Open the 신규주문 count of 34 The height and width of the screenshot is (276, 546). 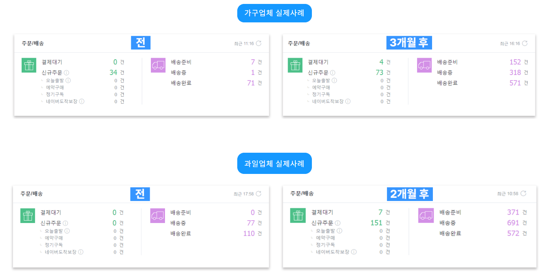pyautogui.click(x=113, y=72)
